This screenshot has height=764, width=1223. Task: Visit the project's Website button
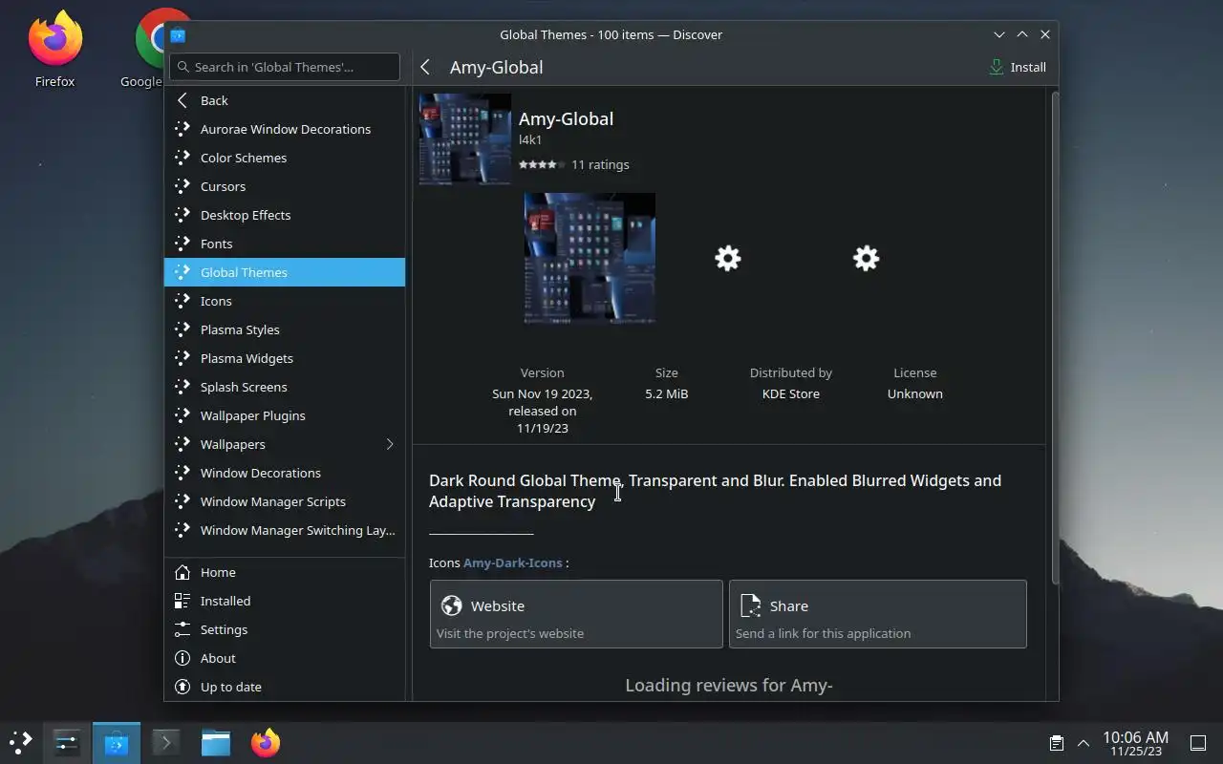point(576,614)
